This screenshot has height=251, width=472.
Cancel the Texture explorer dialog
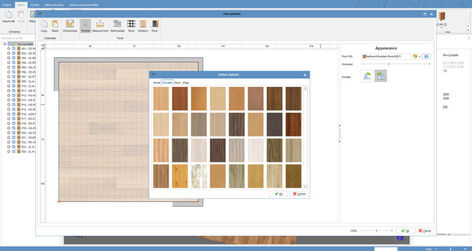pyautogui.click(x=299, y=194)
